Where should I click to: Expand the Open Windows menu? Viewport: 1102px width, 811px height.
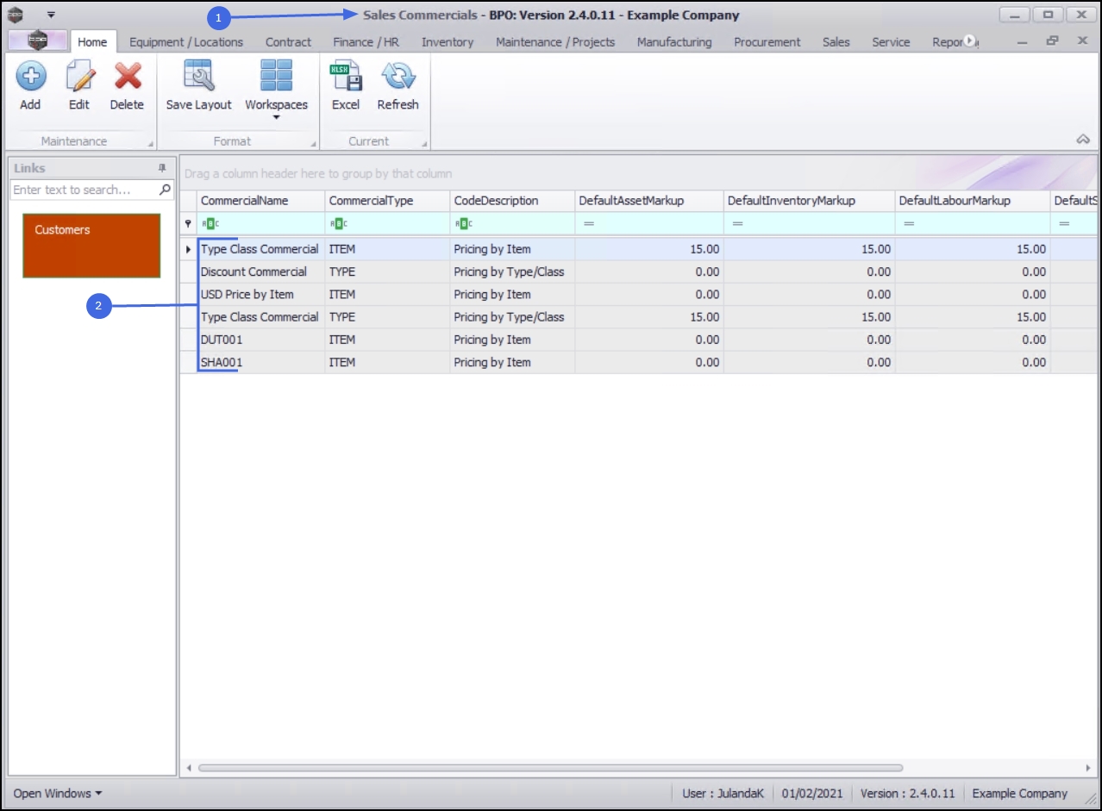point(58,793)
